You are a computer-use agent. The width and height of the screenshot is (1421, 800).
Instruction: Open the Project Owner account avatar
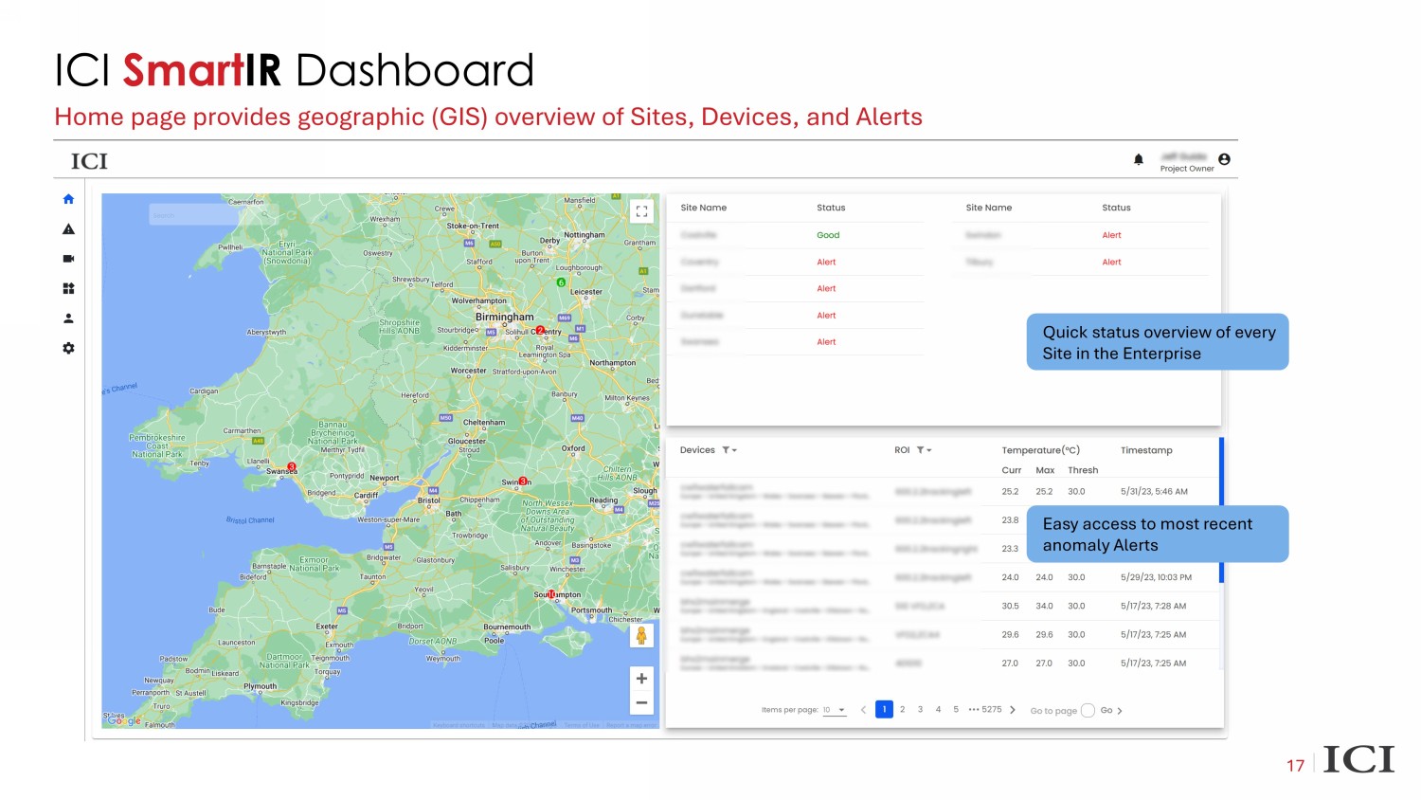[1224, 159]
